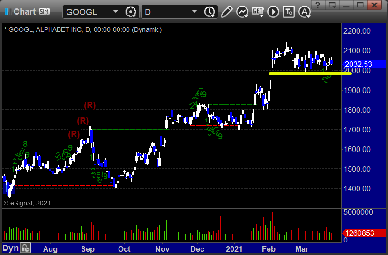Open the studies chart-line icon

pos(242,12)
